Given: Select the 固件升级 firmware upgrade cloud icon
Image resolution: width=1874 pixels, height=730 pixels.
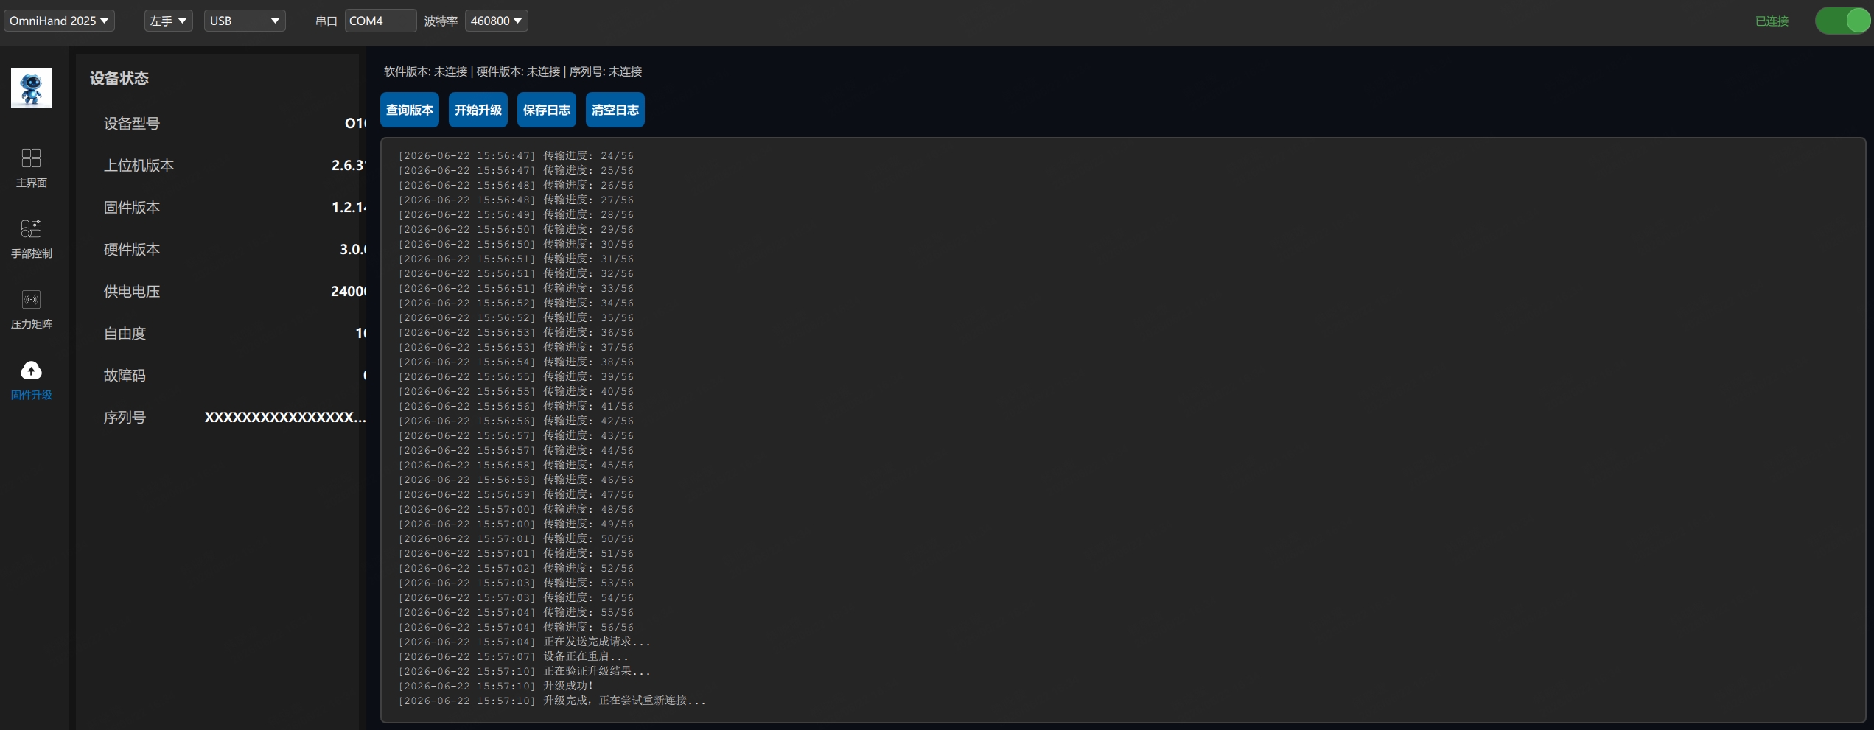Looking at the screenshot, I should point(31,370).
